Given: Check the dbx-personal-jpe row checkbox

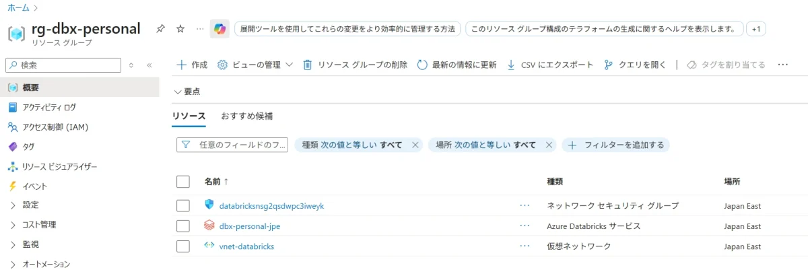Looking at the screenshot, I should (x=183, y=226).
